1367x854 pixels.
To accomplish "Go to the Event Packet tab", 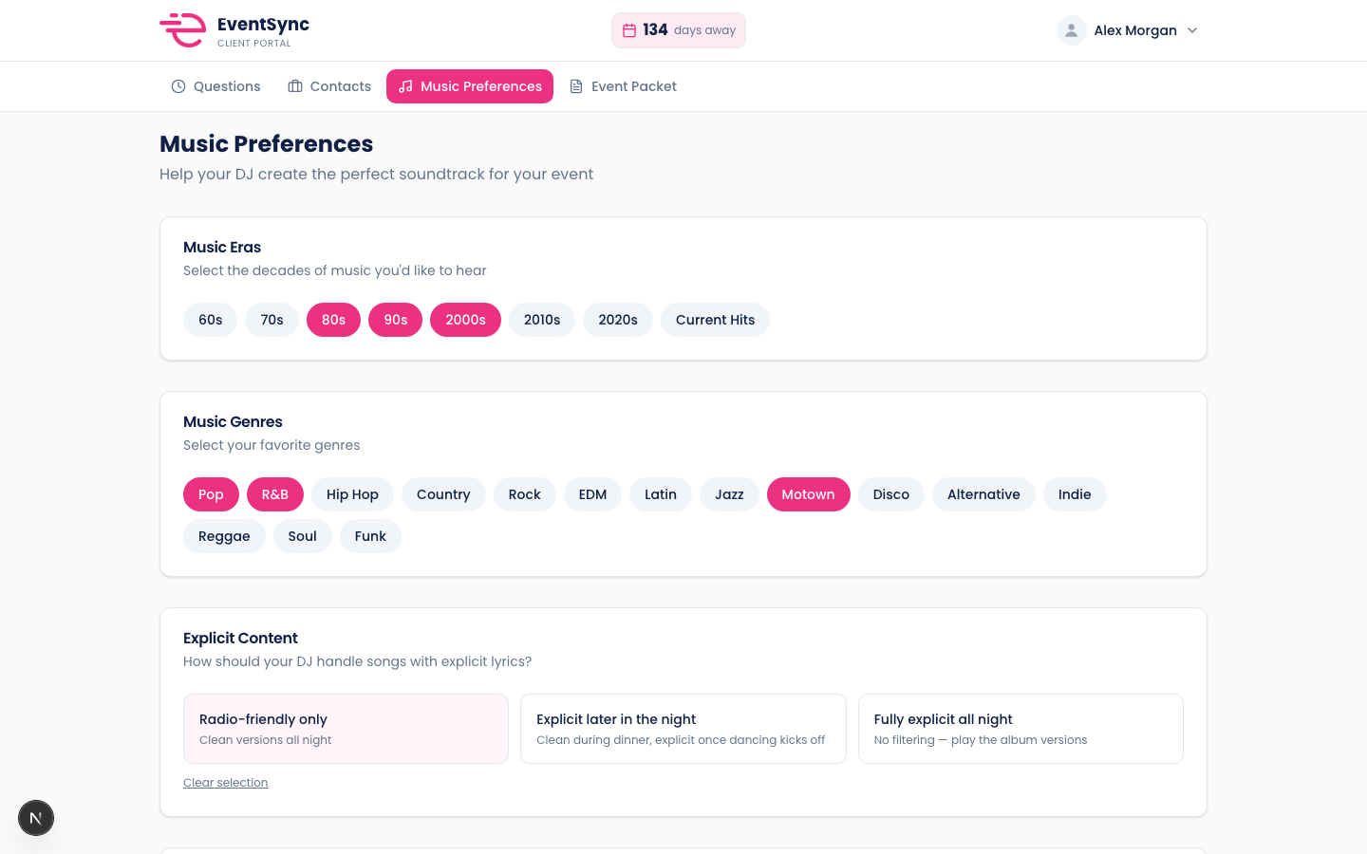I will 623,86.
